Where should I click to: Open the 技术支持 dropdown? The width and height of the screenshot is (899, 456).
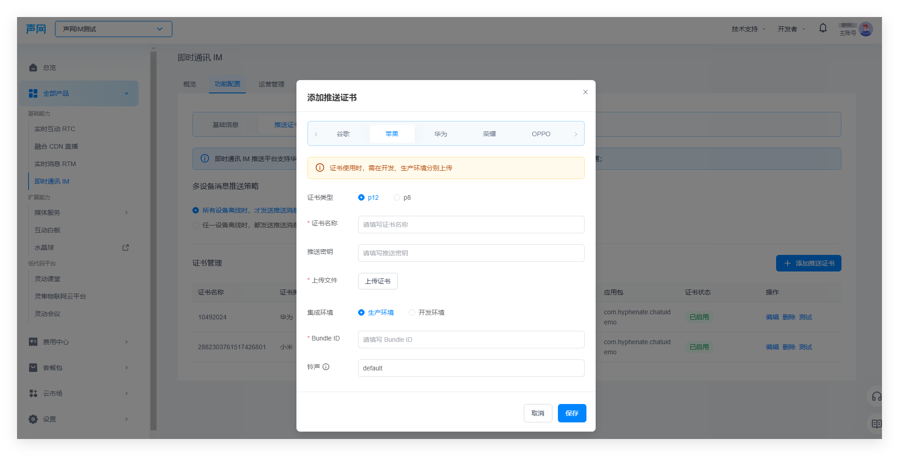749,29
